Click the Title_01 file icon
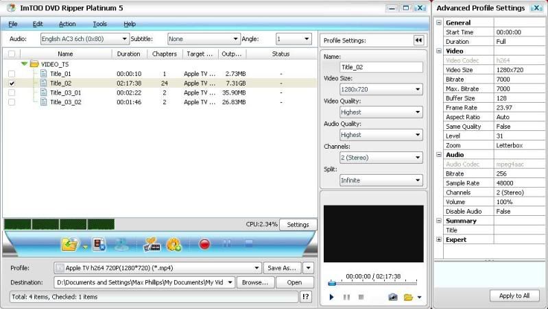This screenshot has width=548, height=309. tap(43, 74)
